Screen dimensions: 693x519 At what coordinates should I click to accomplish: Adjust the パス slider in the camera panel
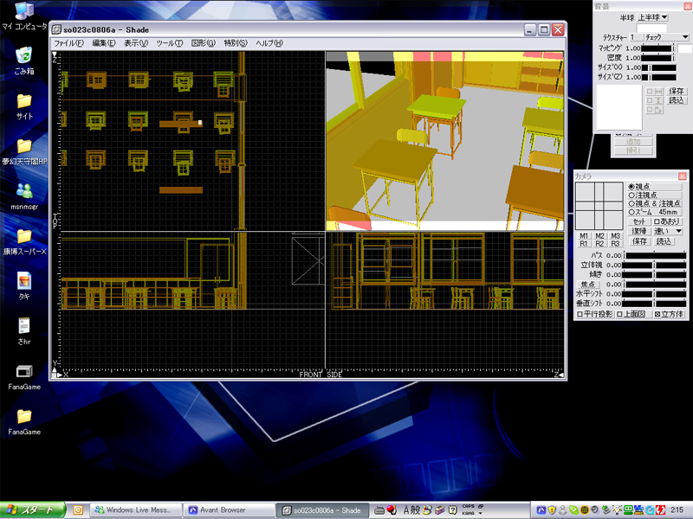(x=655, y=255)
